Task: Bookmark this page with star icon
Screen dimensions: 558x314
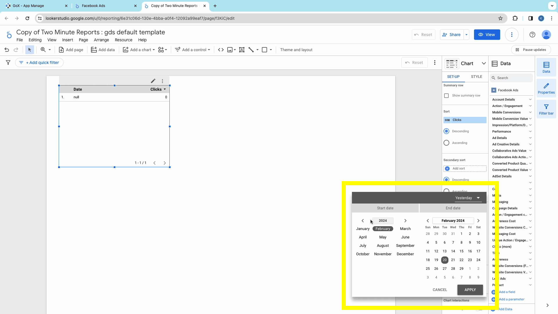Action: tap(500, 18)
